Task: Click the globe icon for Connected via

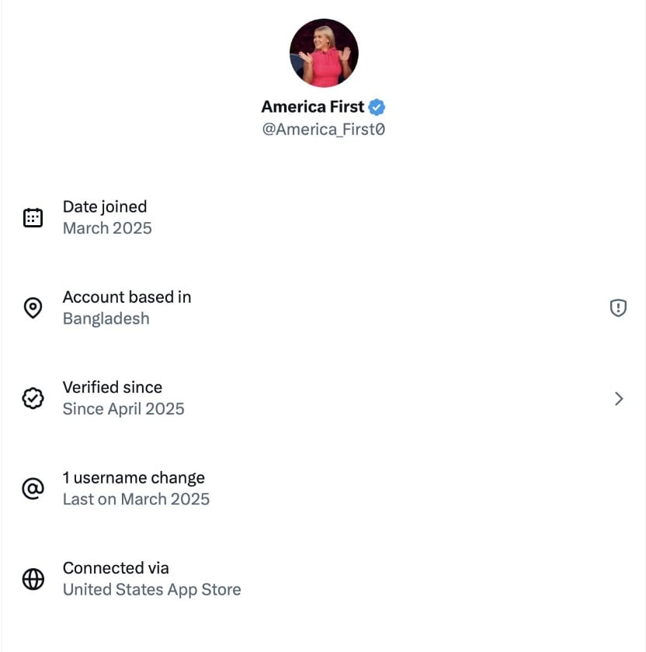Action: (x=33, y=579)
